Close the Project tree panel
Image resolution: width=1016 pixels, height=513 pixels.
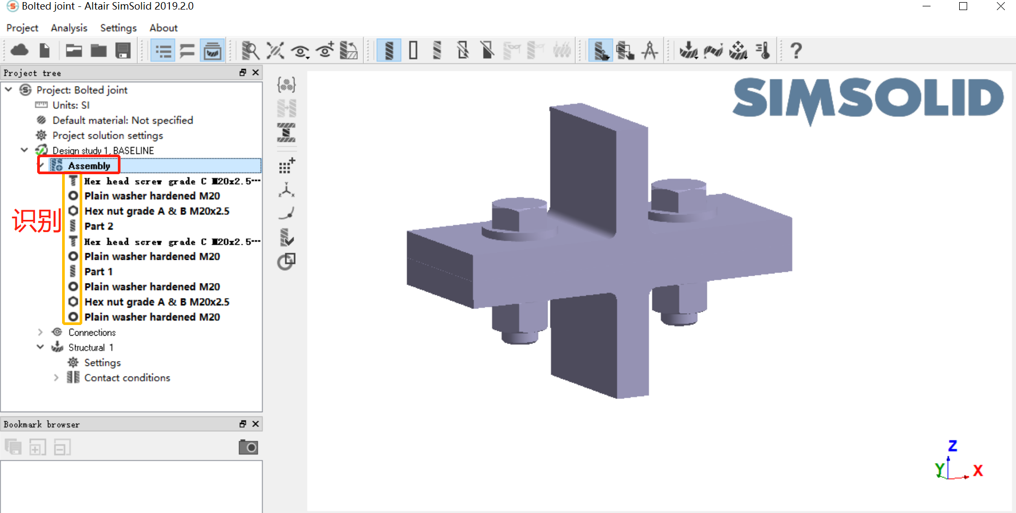point(255,73)
